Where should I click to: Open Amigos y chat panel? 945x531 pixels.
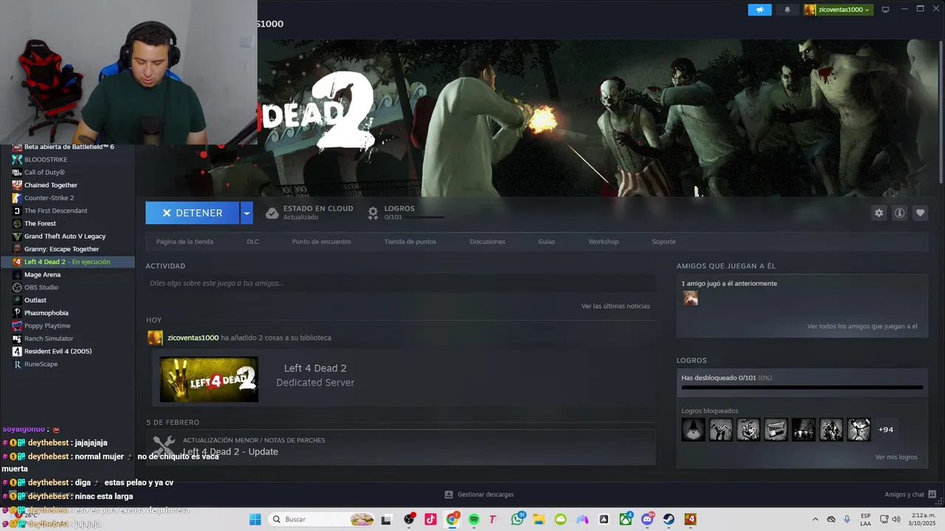pos(910,494)
